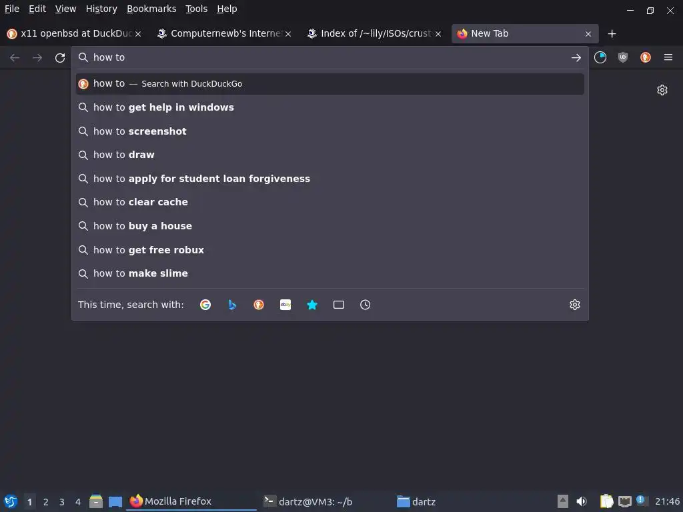The height and width of the screenshot is (512, 683).
Task: Search this time with Google icon
Action: point(205,305)
